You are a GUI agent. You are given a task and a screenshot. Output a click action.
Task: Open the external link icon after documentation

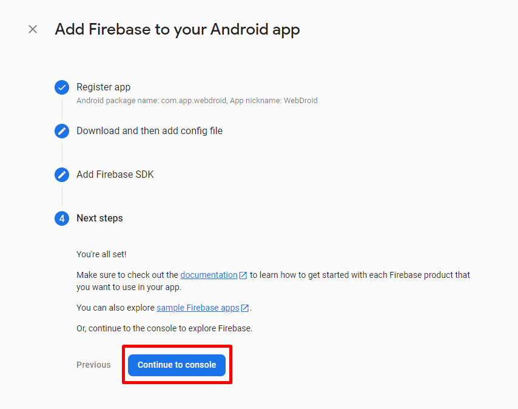coord(243,275)
